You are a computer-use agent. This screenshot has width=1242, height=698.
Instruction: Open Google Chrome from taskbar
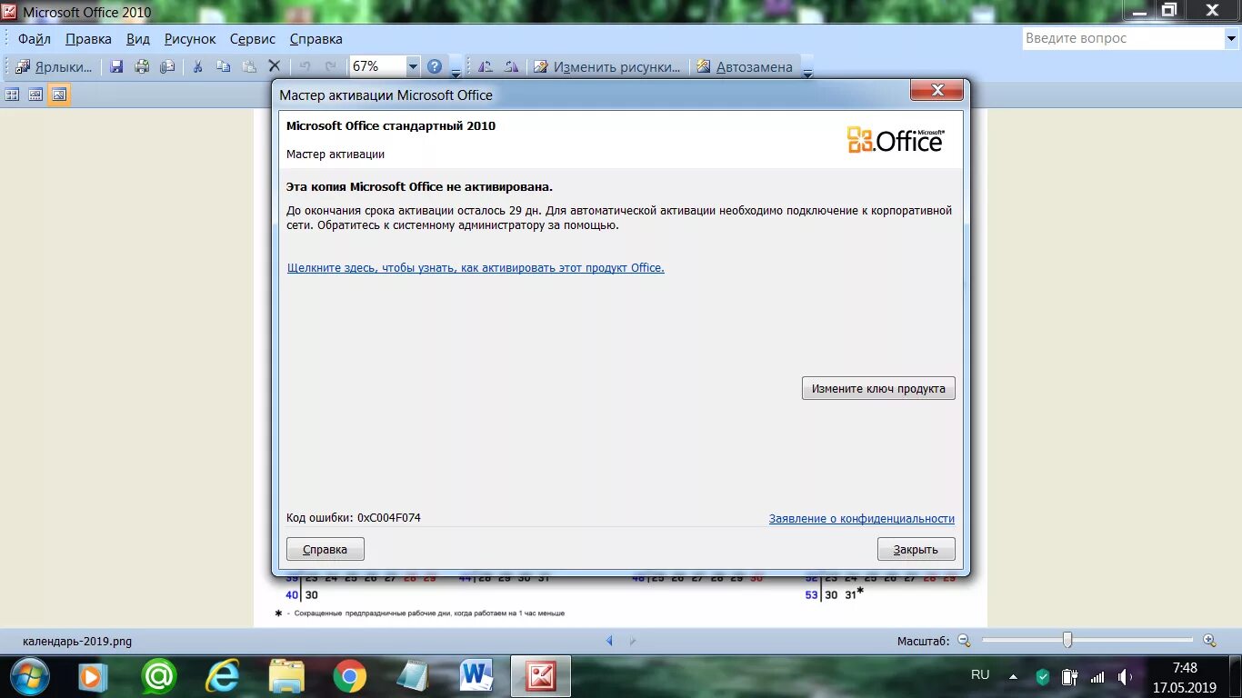coord(350,676)
